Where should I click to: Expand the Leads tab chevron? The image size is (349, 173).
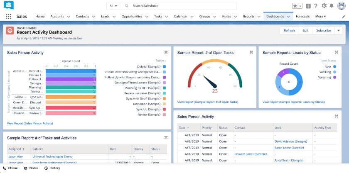(x=114, y=17)
